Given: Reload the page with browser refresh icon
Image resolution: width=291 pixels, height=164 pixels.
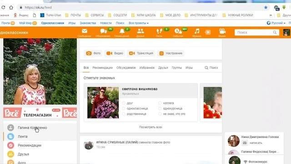Looking at the screenshot, I should (3, 7).
